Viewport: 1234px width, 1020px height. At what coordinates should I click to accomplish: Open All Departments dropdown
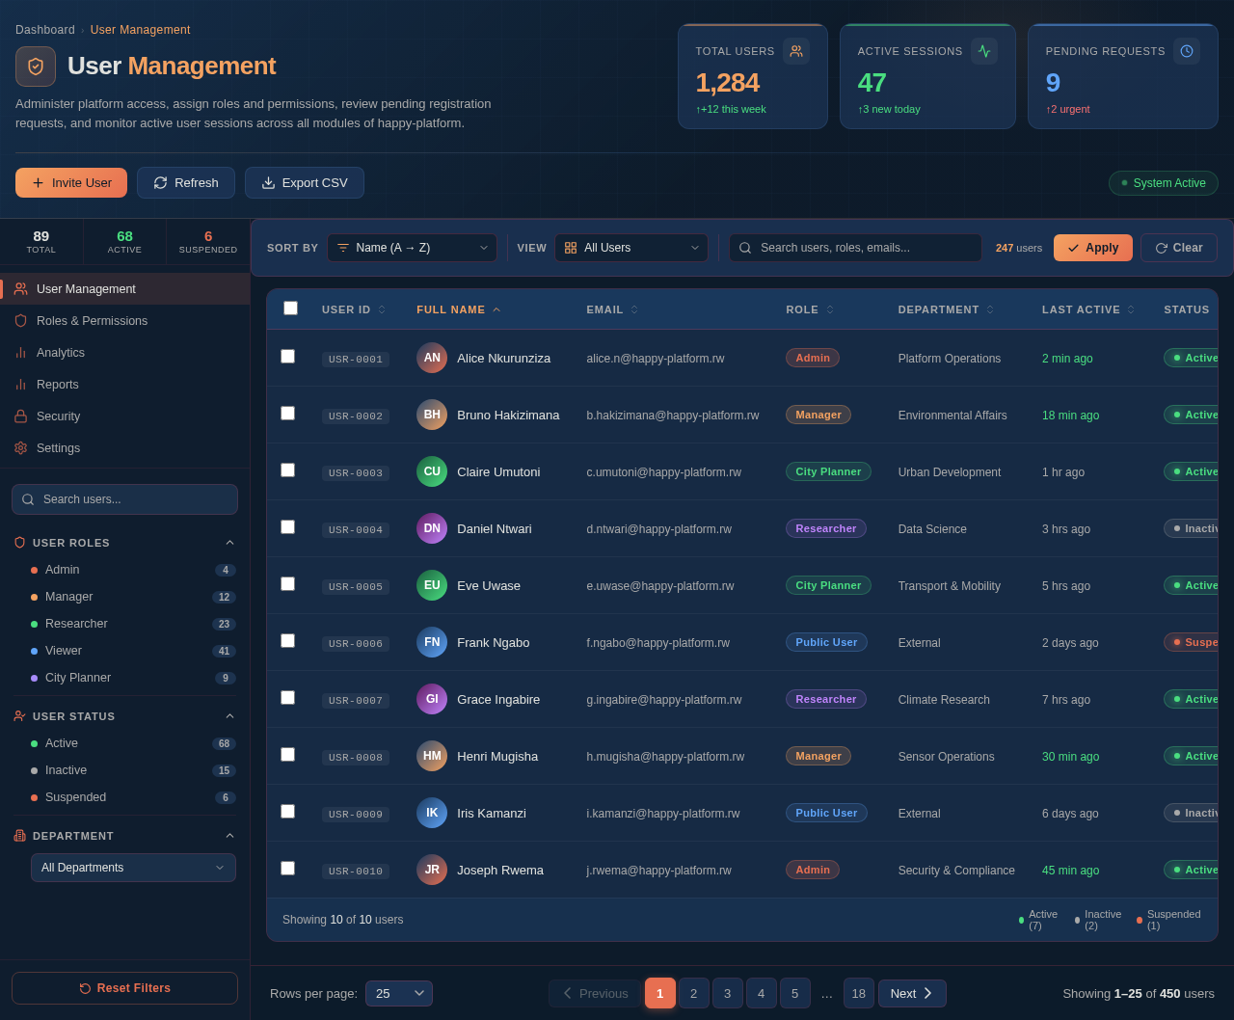(133, 868)
